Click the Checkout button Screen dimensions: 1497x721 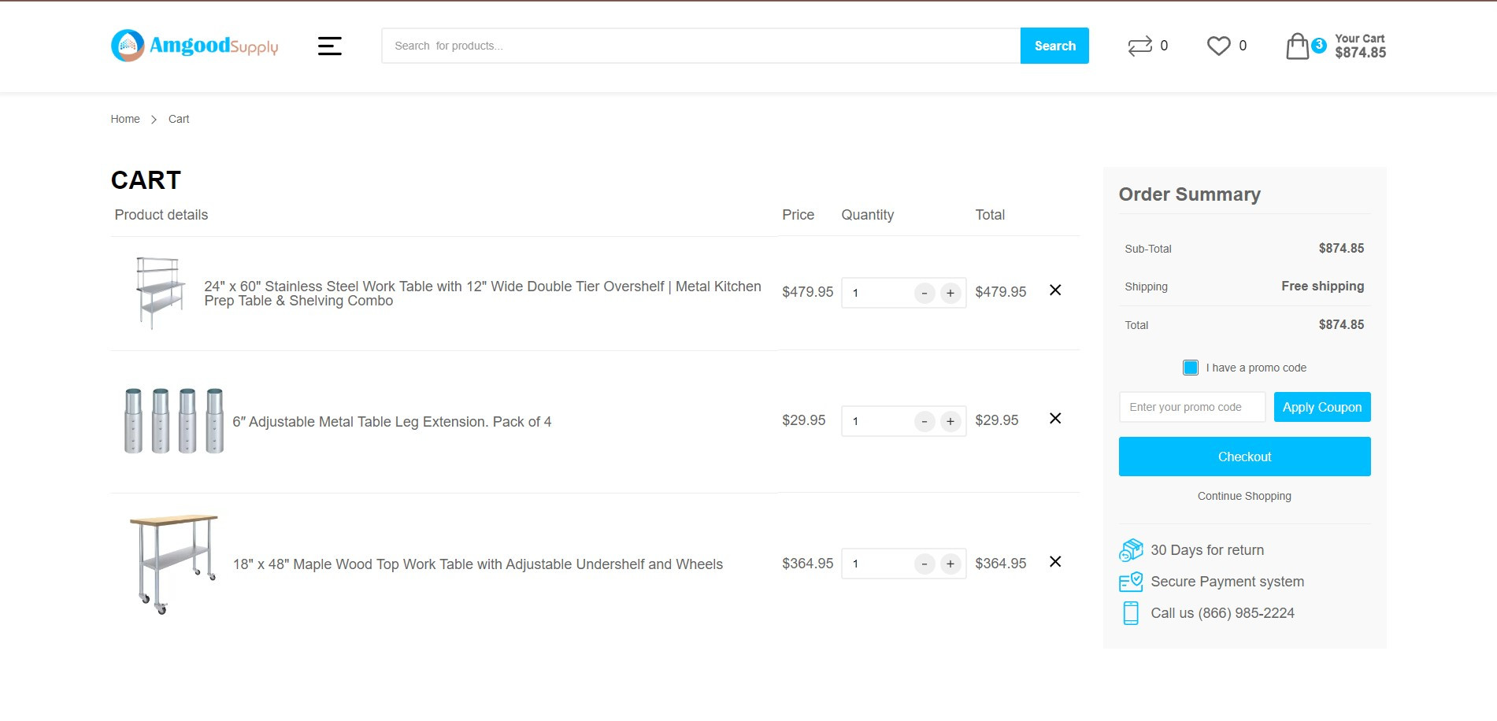tap(1244, 457)
